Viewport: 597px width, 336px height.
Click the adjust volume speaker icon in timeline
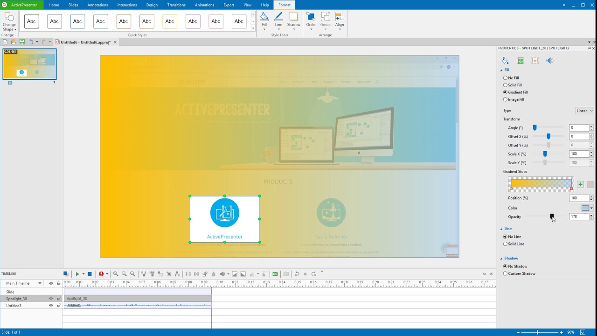tap(222, 274)
